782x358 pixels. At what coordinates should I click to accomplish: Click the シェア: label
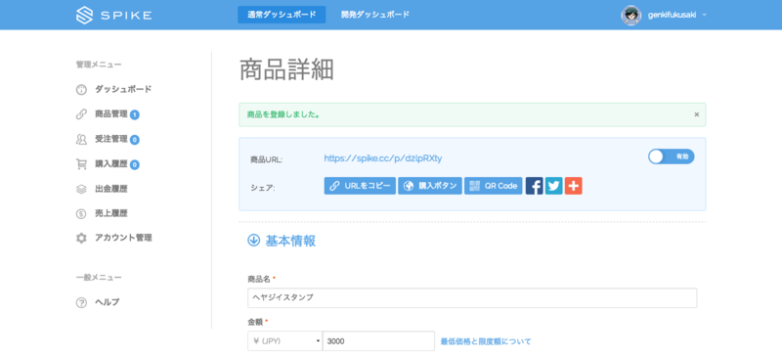pos(262,188)
